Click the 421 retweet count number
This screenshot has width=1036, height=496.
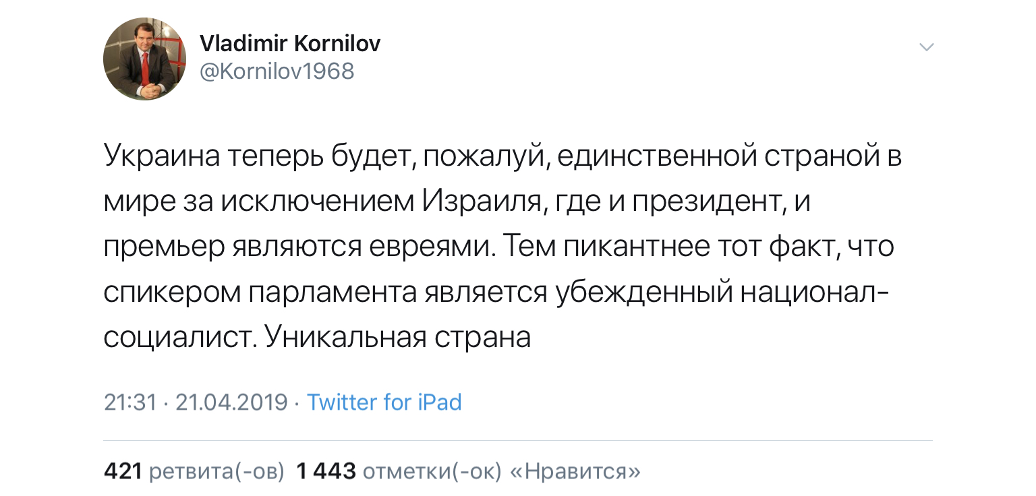point(122,472)
